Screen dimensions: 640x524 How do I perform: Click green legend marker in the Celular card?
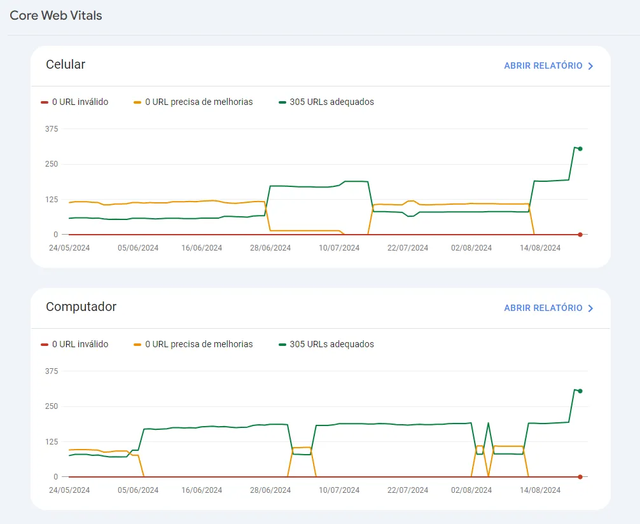tap(282, 102)
